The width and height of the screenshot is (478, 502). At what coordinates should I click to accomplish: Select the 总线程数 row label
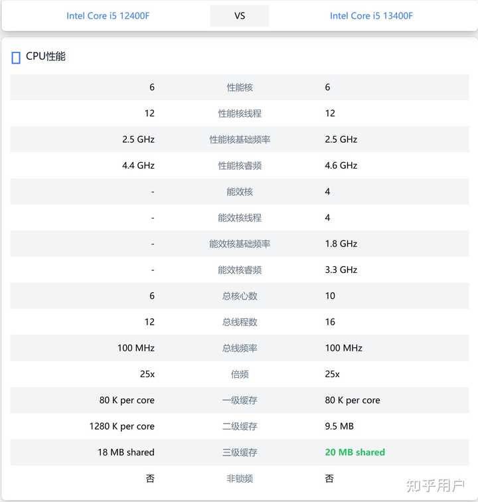pos(240,322)
